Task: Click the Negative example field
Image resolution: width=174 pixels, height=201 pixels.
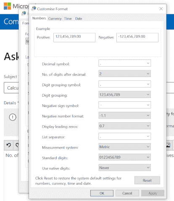Action: 137,37
